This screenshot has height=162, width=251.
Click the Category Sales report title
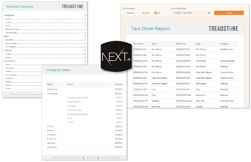[x=58, y=70]
